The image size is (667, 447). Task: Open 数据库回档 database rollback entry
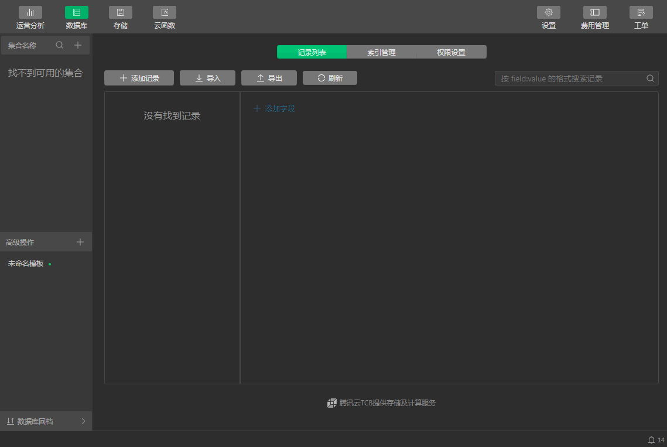click(46, 421)
